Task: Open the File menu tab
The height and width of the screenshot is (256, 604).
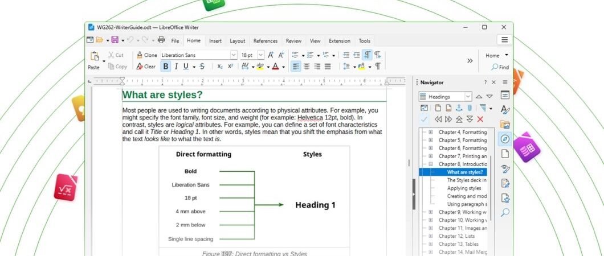Action: click(x=175, y=41)
